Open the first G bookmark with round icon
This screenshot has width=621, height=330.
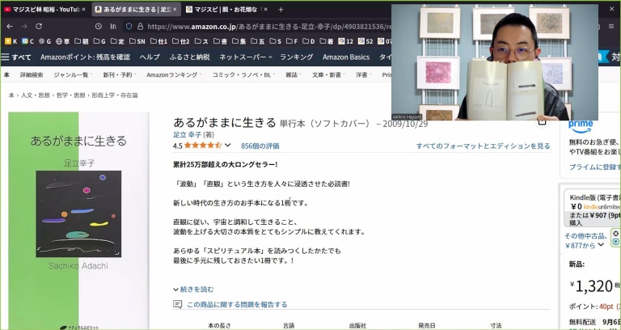44,41
